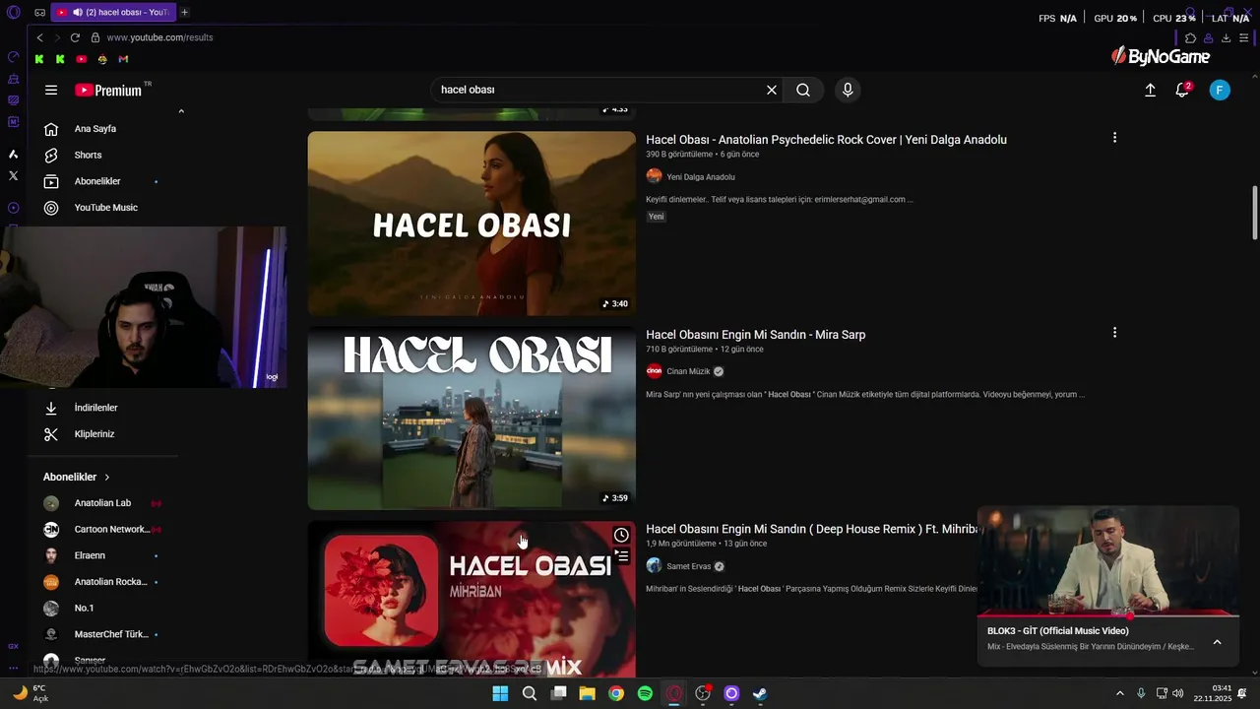The height and width of the screenshot is (709, 1260).
Task: Open the YouTube hamburger guide menu
Action: click(51, 90)
